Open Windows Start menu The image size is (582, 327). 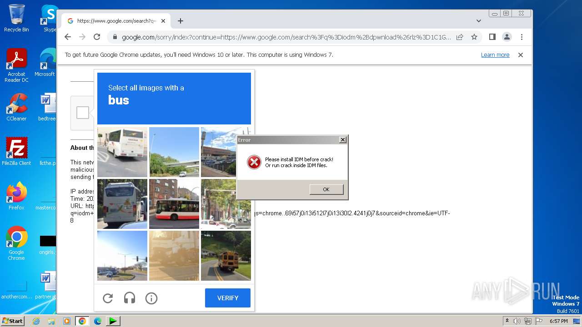[x=13, y=321]
